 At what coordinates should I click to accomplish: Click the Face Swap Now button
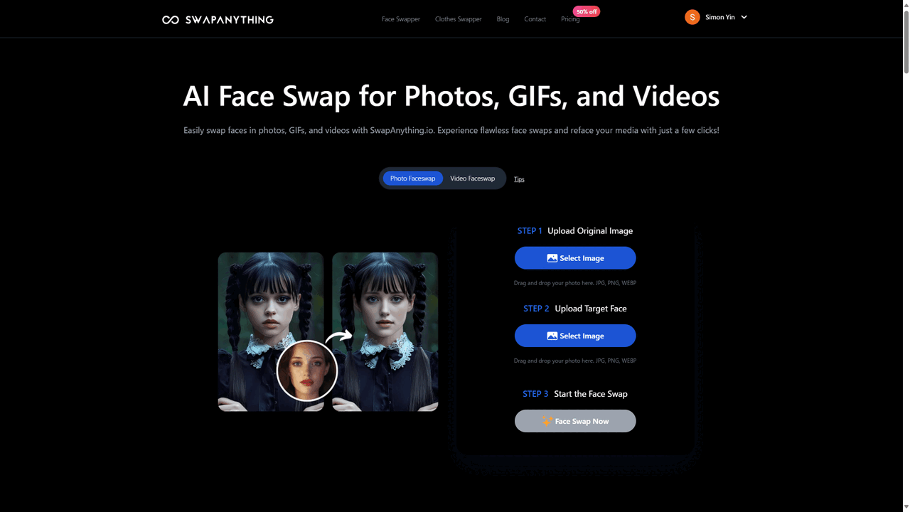575,421
